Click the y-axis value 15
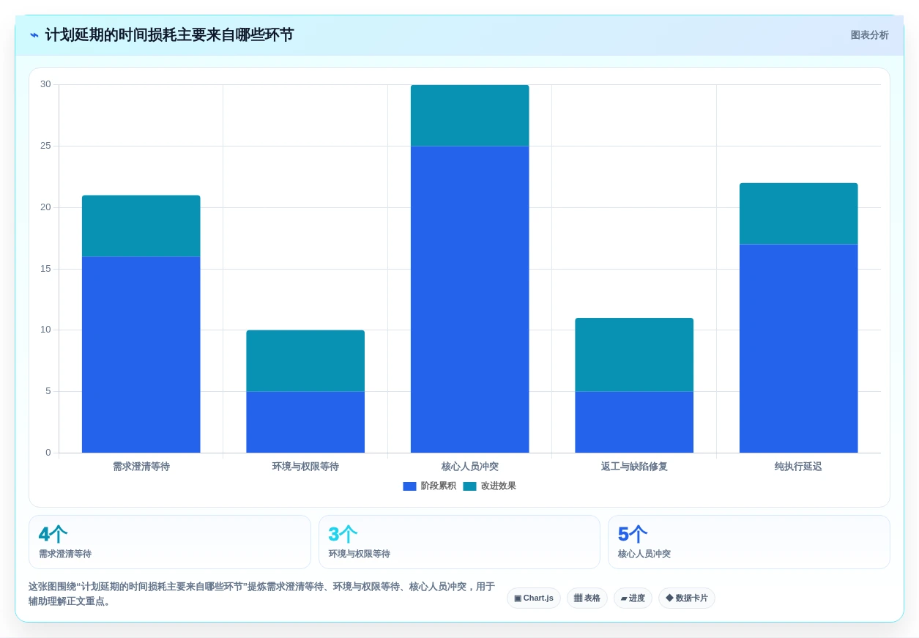Viewport: 919px width, 638px height. click(x=45, y=269)
